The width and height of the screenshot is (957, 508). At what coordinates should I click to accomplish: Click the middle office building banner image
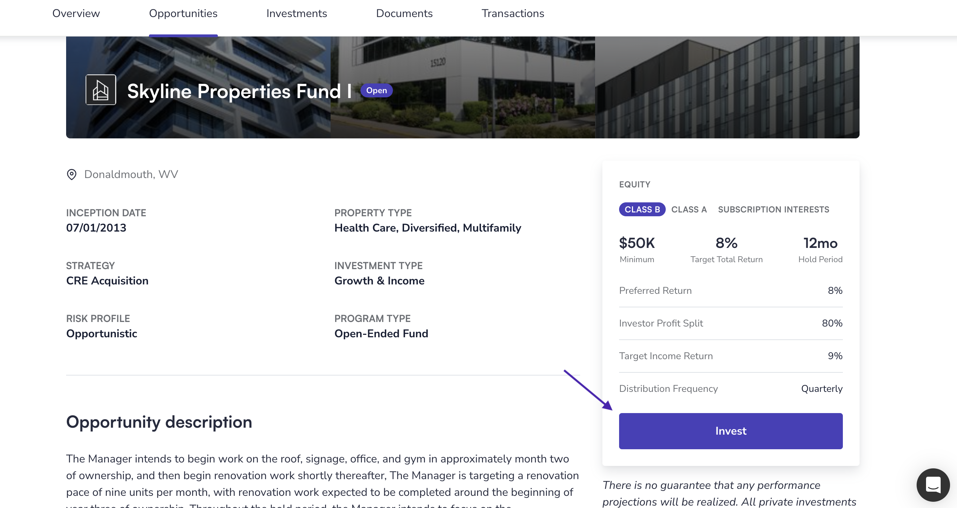(462, 87)
